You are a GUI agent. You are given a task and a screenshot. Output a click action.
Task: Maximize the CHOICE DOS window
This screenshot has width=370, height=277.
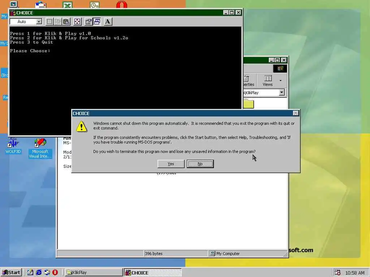232,13
